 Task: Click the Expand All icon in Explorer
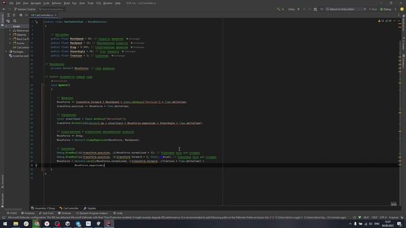coord(8,15)
